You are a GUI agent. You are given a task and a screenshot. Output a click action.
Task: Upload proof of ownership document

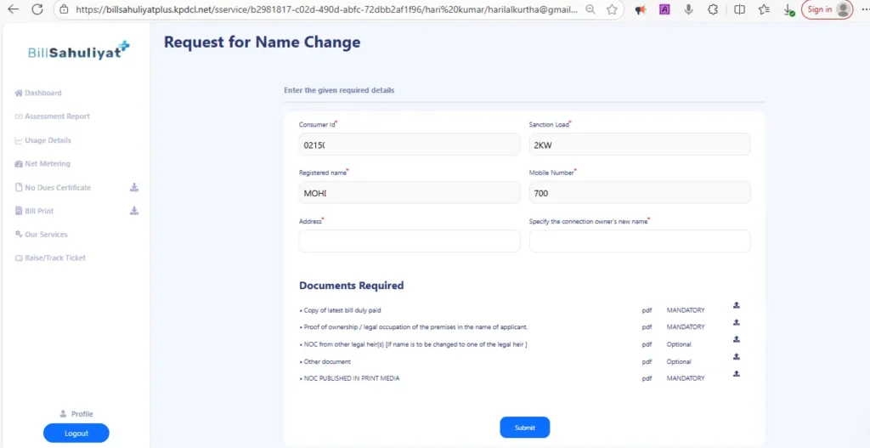tap(737, 322)
